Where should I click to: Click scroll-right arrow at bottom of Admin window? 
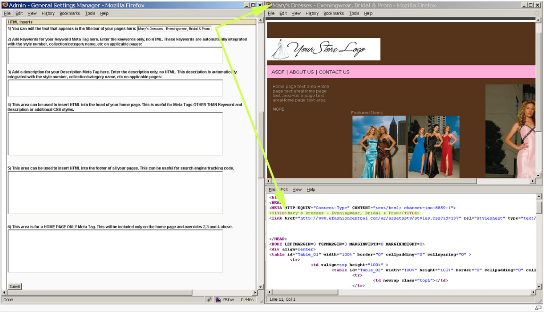pos(255,293)
